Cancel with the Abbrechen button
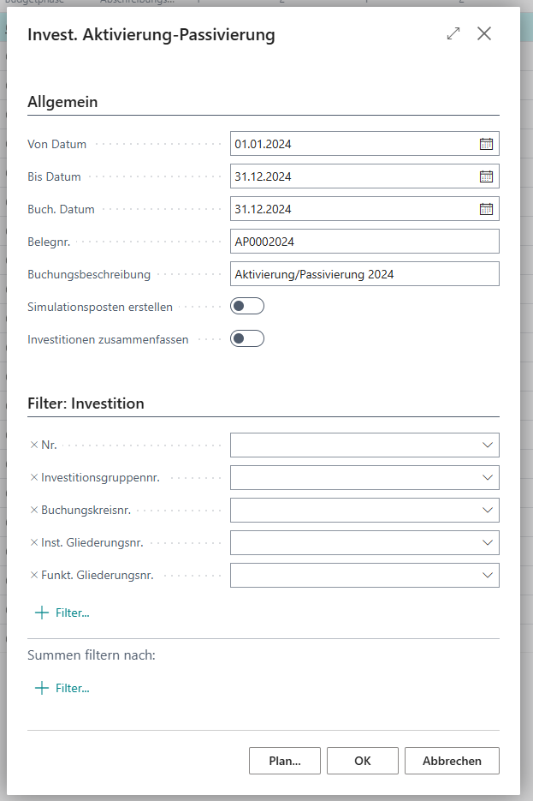The width and height of the screenshot is (533, 801). (452, 761)
